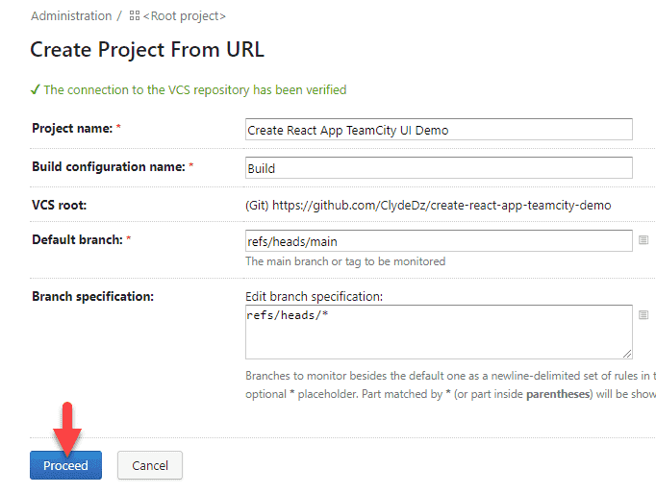Click the Project name label

click(72, 129)
